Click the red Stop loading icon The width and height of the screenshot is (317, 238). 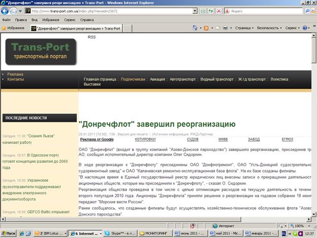click(219, 11)
